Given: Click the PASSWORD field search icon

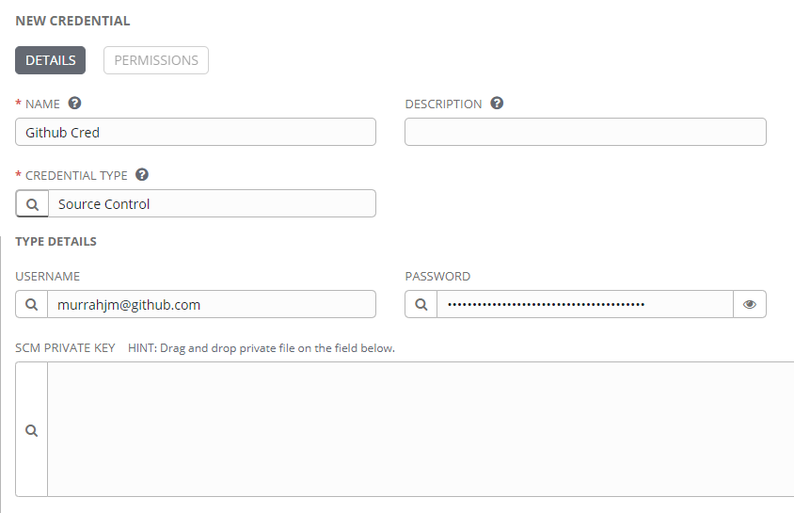Looking at the screenshot, I should click(421, 304).
